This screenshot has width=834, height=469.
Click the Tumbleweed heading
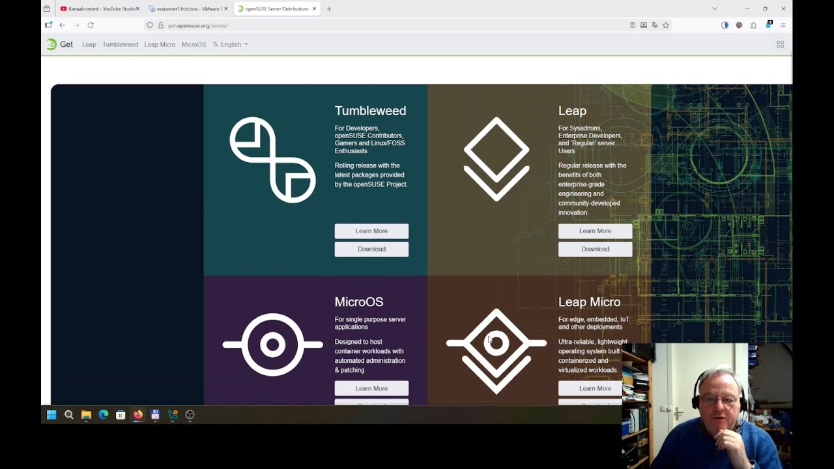(x=370, y=111)
